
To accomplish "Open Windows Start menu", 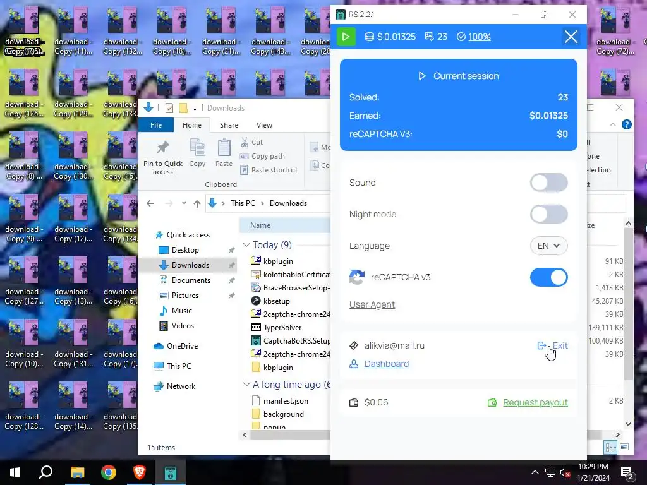I will click(x=15, y=472).
